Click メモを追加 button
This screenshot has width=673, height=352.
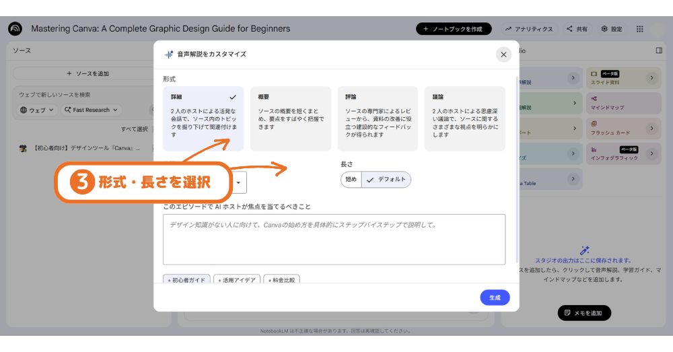point(584,313)
